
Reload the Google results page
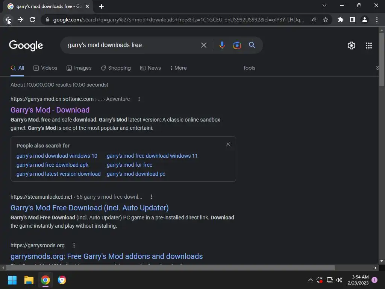[x=32, y=20]
